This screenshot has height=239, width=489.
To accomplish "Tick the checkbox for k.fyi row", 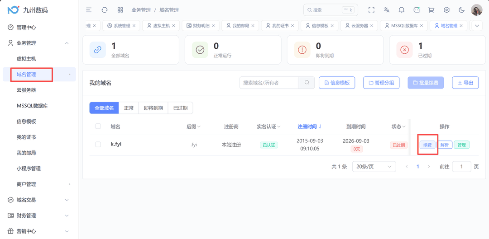I will (x=98, y=145).
